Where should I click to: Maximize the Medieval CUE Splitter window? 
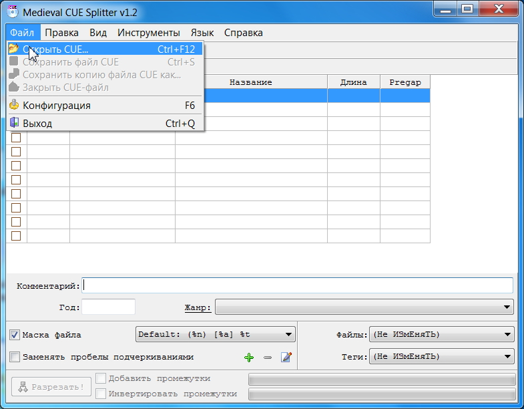(467, 9)
